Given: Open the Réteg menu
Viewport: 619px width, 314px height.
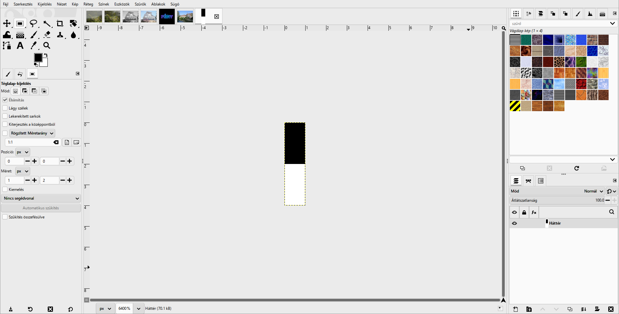Looking at the screenshot, I should click(88, 4).
